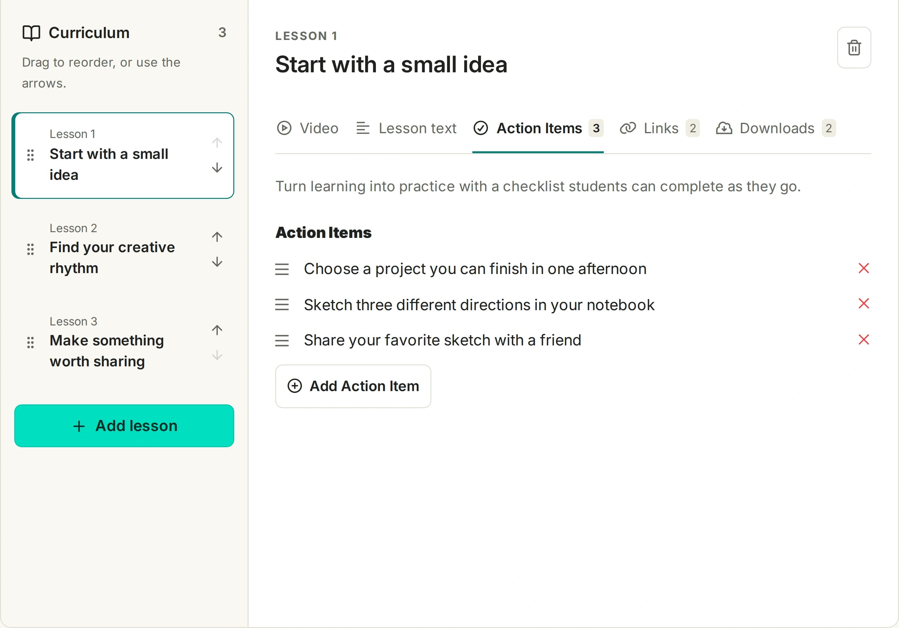Delete Lesson 1 with the trash icon
The image size is (899, 628).
(854, 48)
